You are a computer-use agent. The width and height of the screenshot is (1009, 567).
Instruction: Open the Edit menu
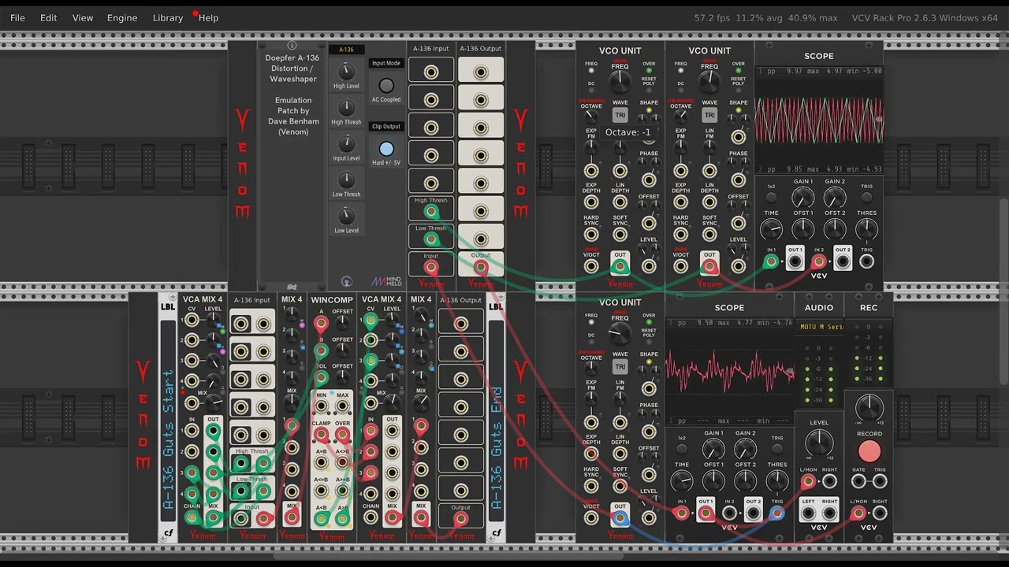49,17
